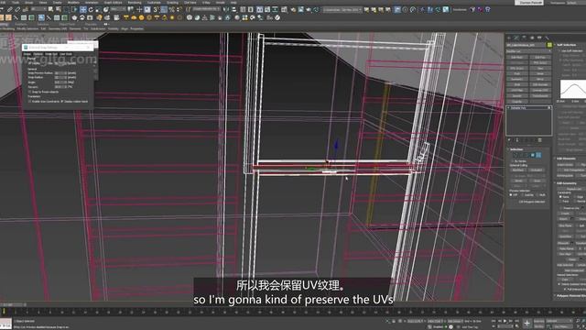Open named selection sets dropdown

[207, 9]
